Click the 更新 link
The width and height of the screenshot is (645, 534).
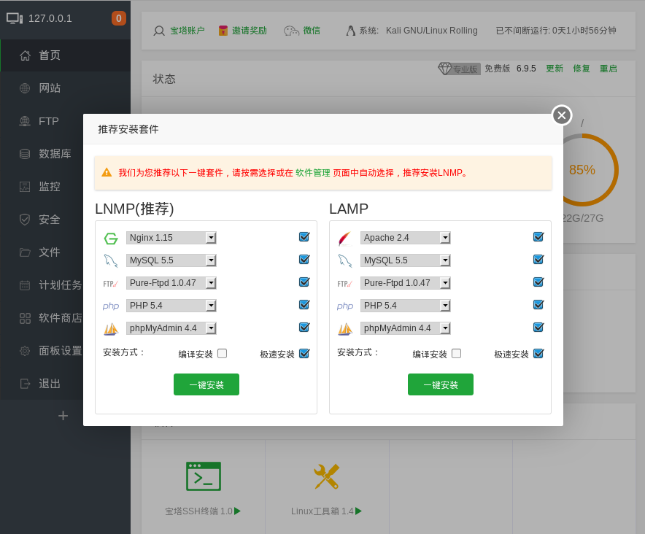click(555, 69)
